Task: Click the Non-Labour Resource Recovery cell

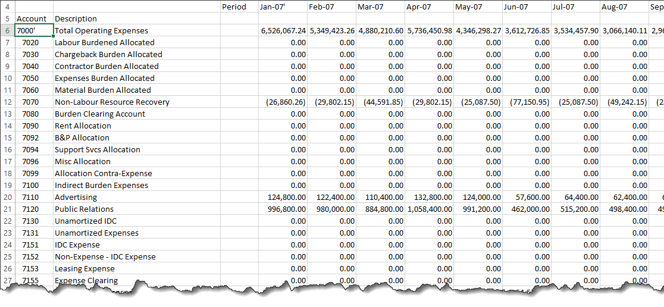Action: [112, 102]
